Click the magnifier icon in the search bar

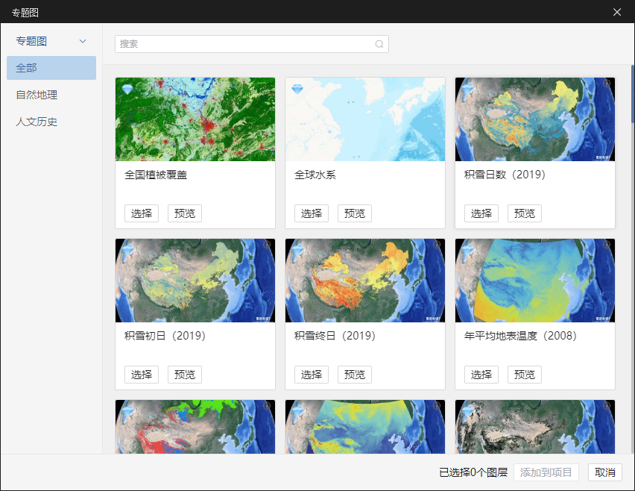click(379, 44)
